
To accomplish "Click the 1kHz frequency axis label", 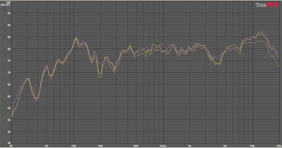I will (x=163, y=146).
